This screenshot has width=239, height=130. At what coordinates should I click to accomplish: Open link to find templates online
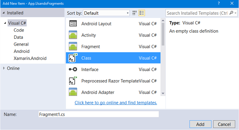click(116, 103)
